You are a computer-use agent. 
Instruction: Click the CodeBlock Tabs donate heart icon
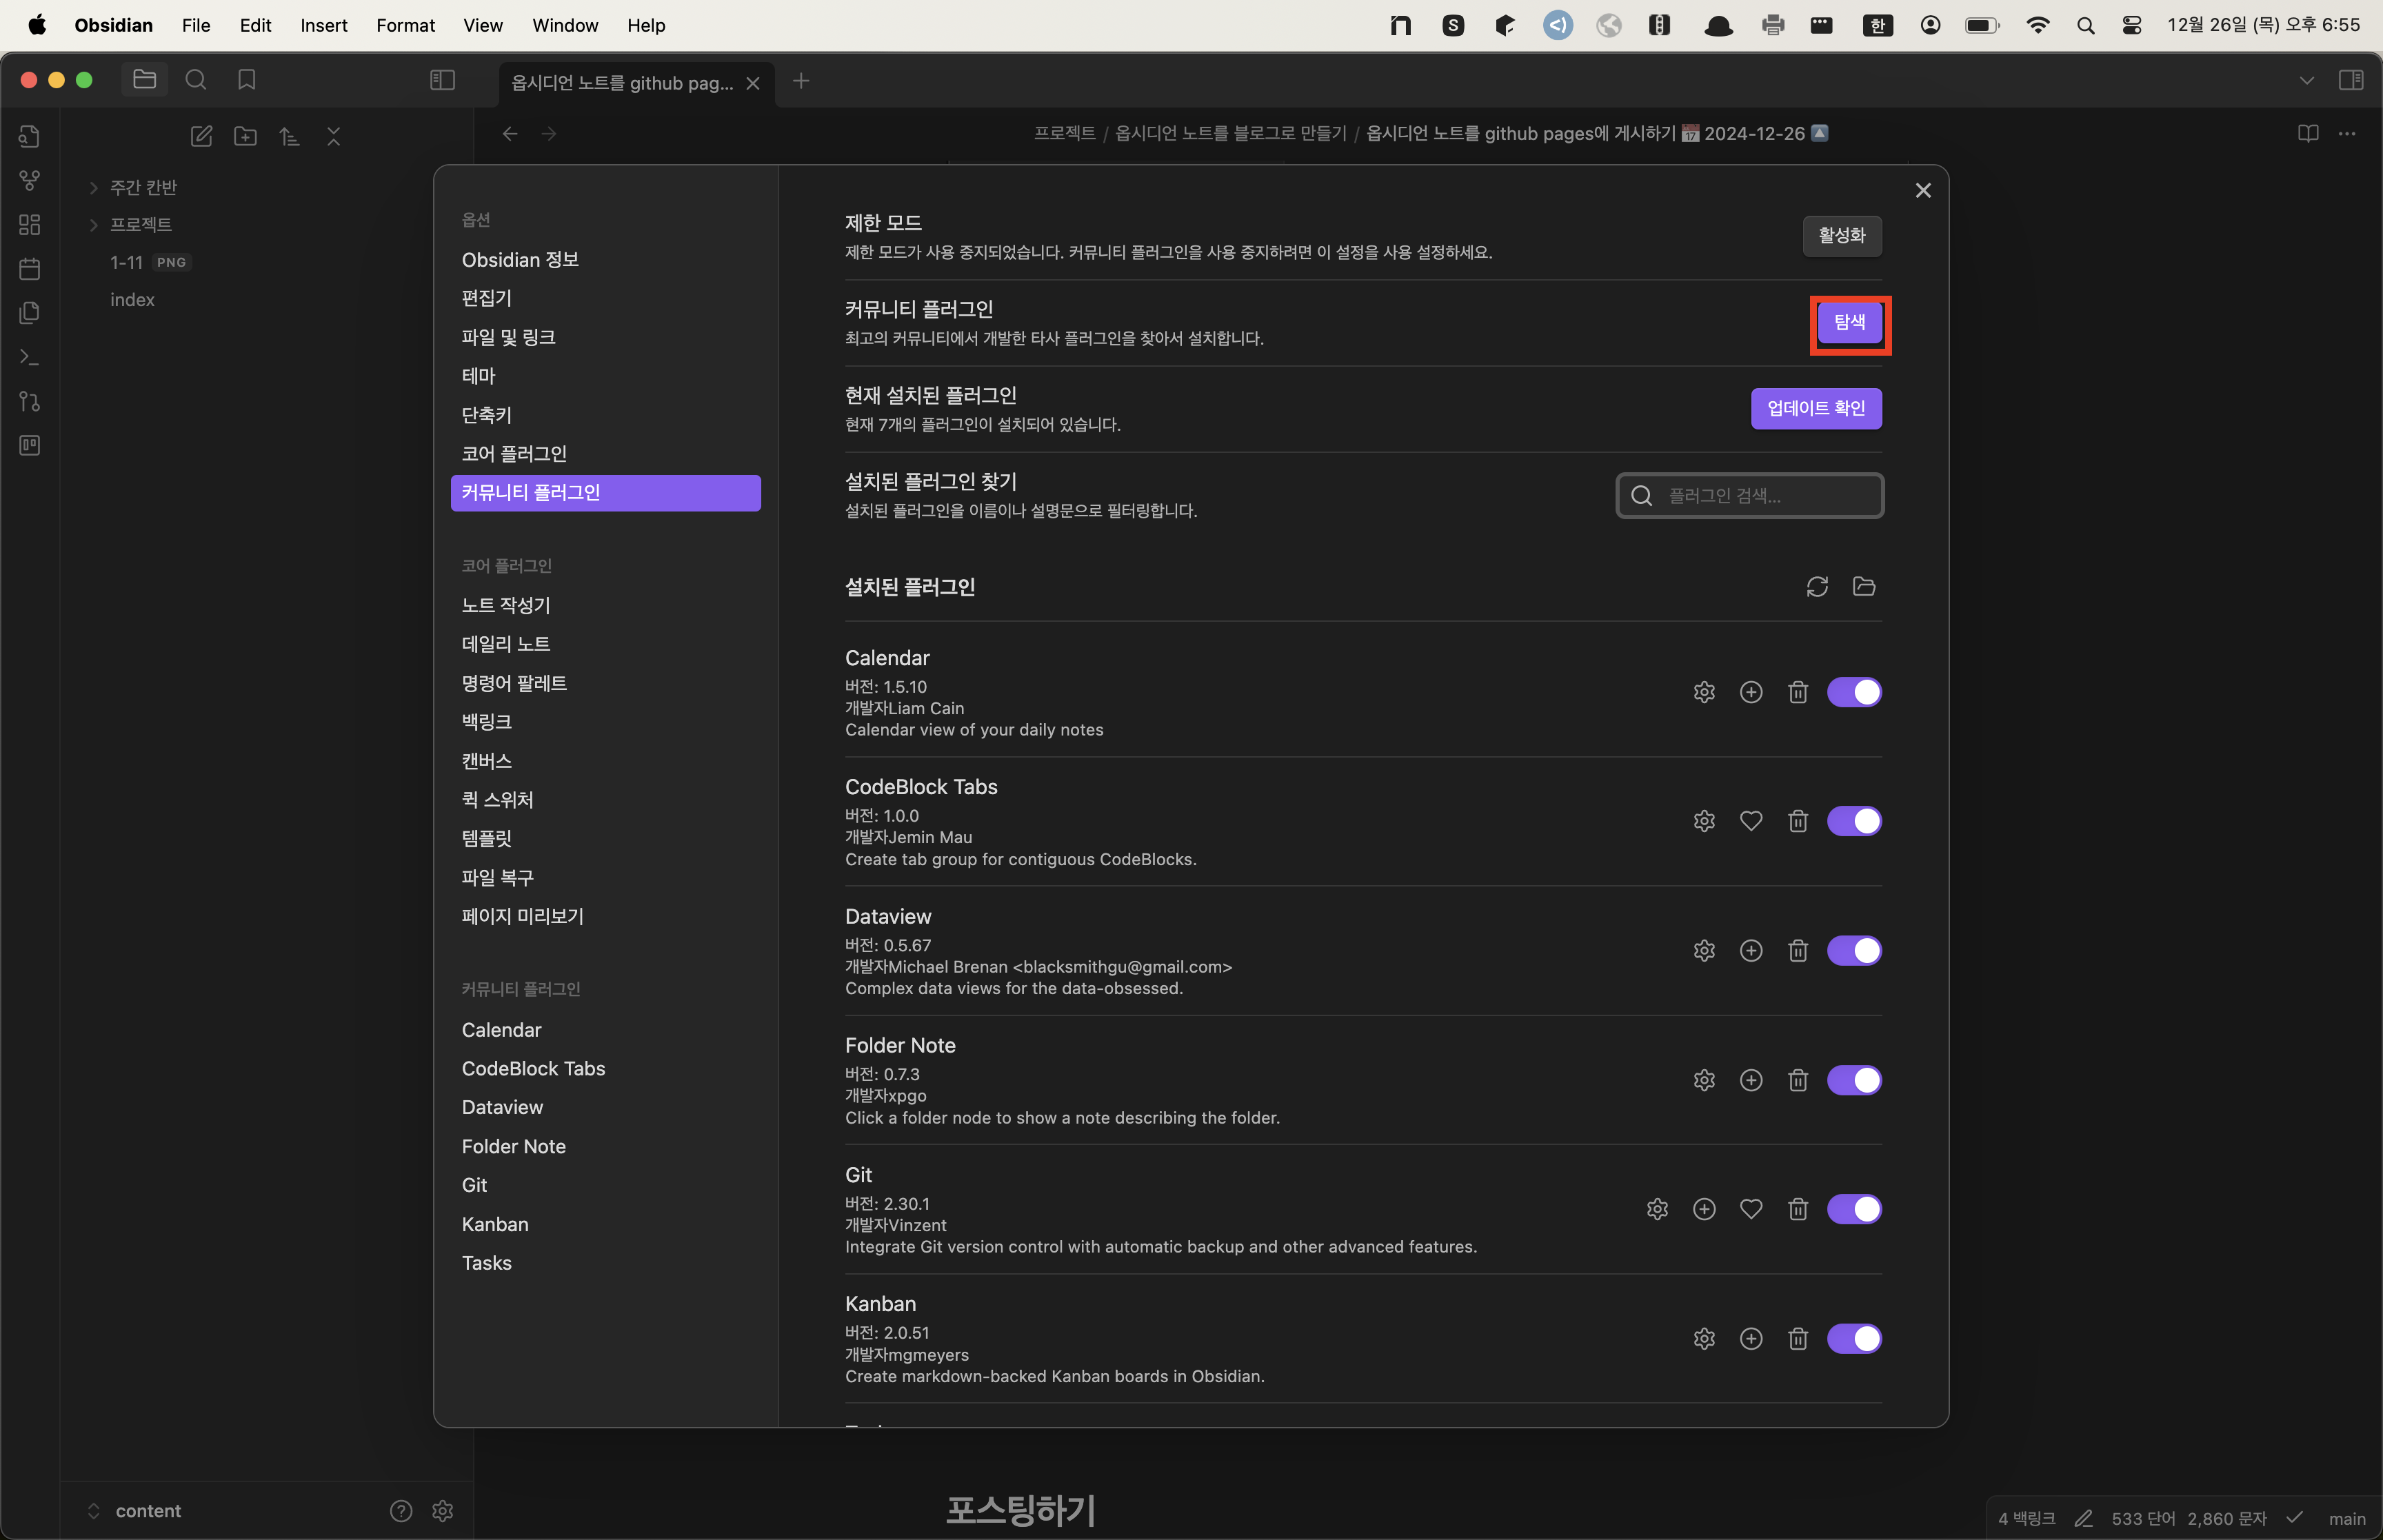tap(1751, 821)
